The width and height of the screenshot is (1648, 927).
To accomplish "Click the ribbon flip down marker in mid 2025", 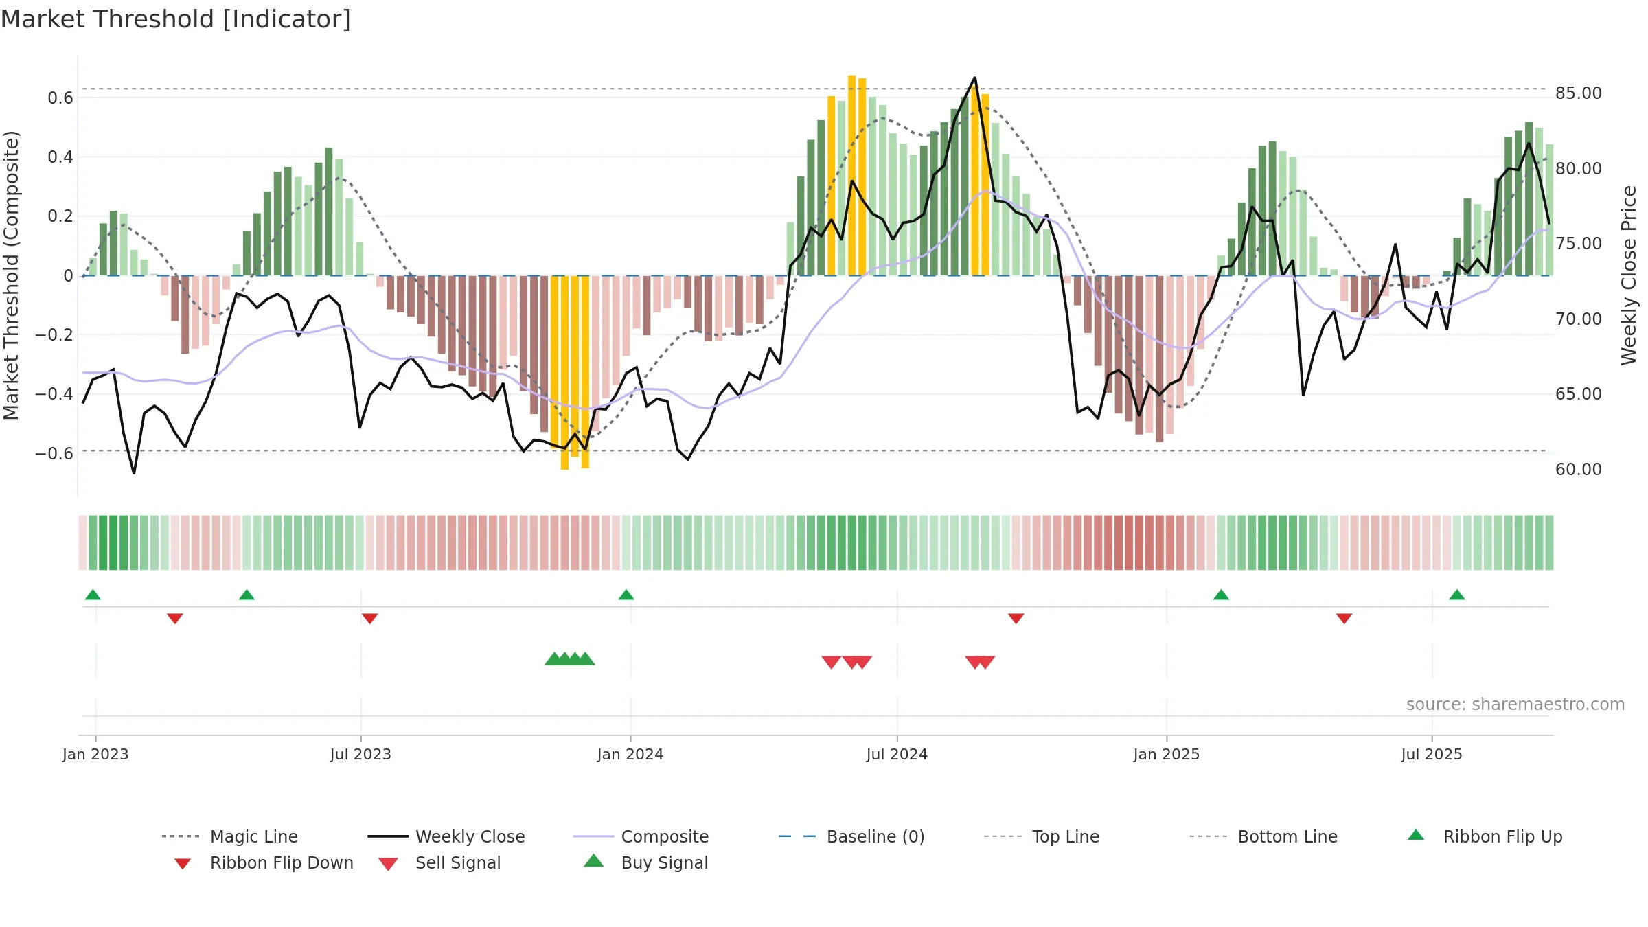I will tap(1344, 619).
